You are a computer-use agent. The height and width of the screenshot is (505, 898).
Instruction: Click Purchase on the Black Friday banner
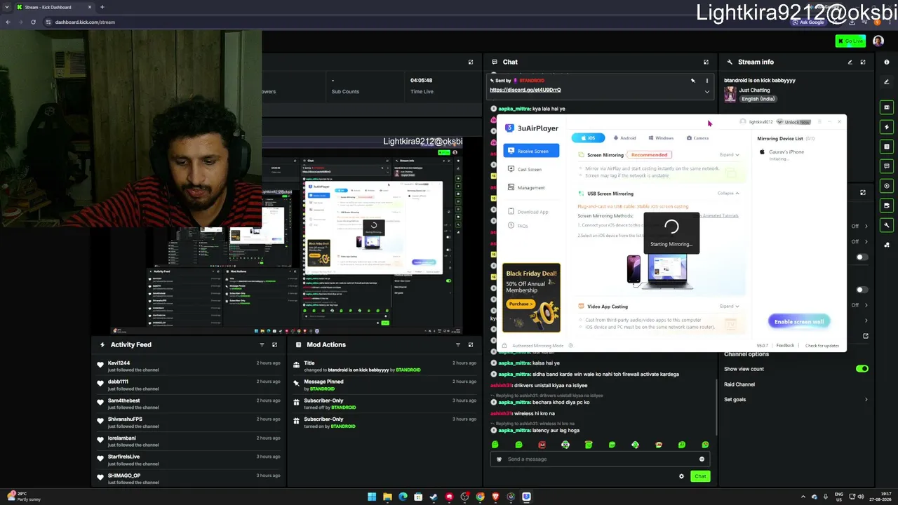coord(520,304)
